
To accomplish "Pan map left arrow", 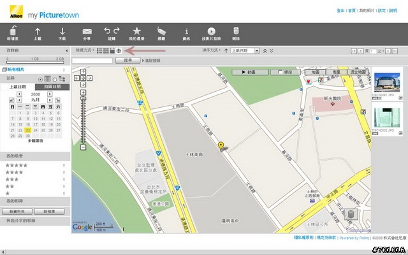I will tap(76, 78).
